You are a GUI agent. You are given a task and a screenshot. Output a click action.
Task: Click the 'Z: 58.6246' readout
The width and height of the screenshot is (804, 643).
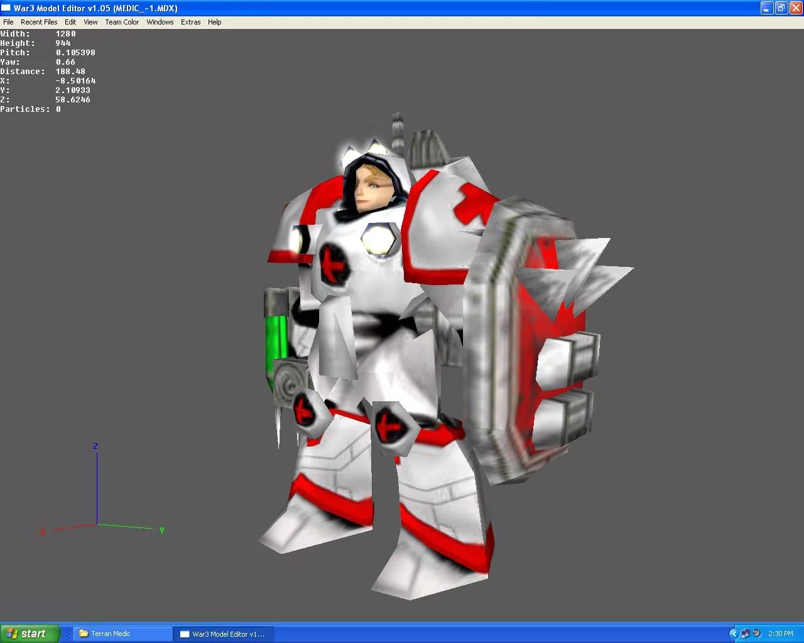point(45,100)
